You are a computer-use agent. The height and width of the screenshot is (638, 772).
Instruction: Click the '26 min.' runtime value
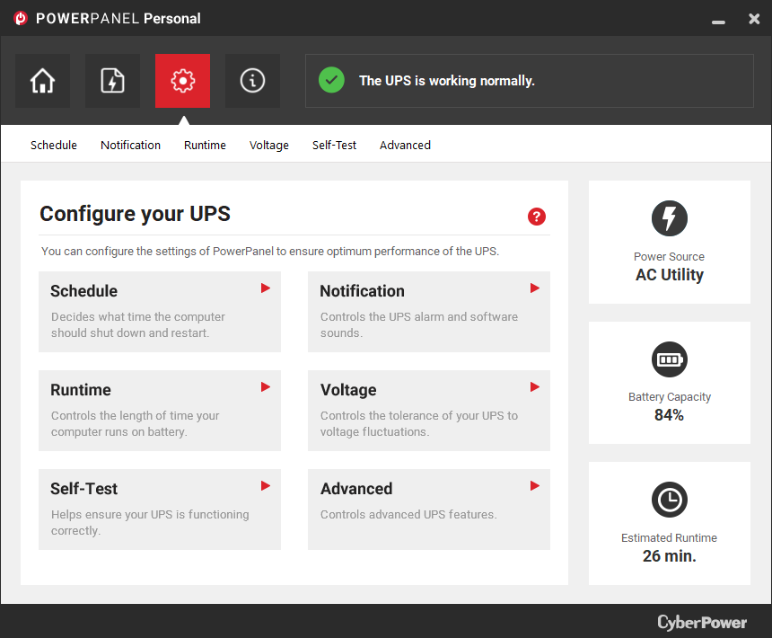(x=669, y=556)
